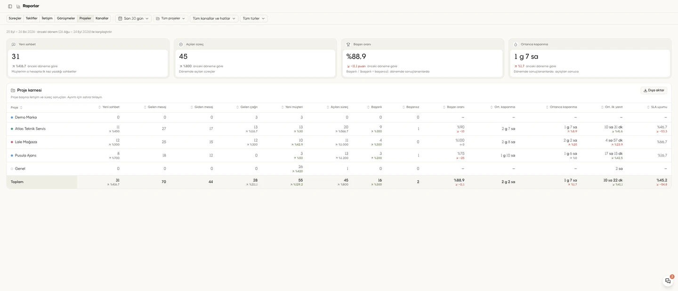The height and width of the screenshot is (291, 678).
Task: Click the comparison period text line
Action: pos(59,32)
